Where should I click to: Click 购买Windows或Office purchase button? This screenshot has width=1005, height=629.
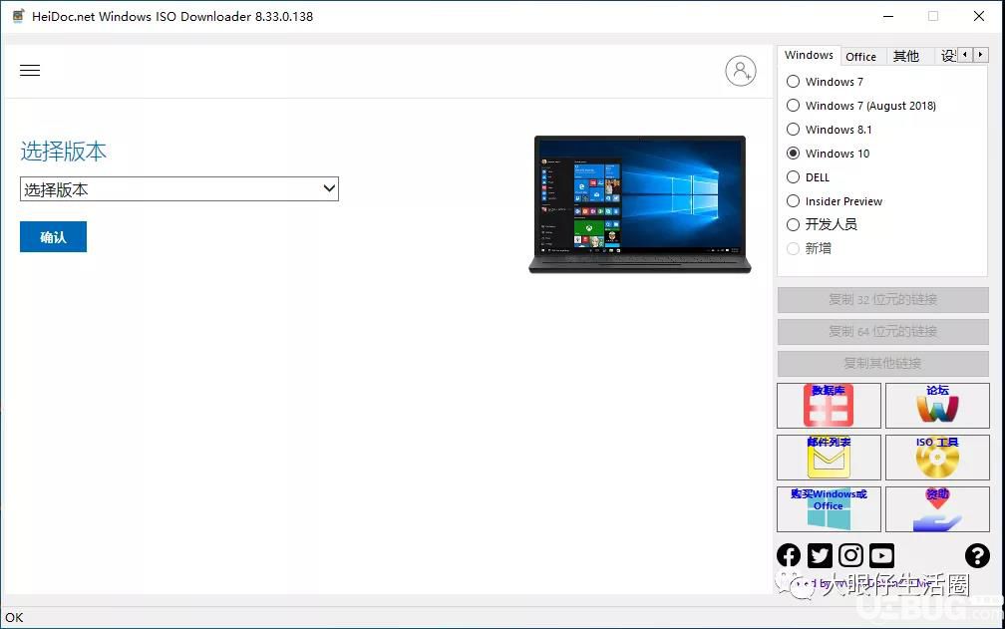(x=829, y=509)
